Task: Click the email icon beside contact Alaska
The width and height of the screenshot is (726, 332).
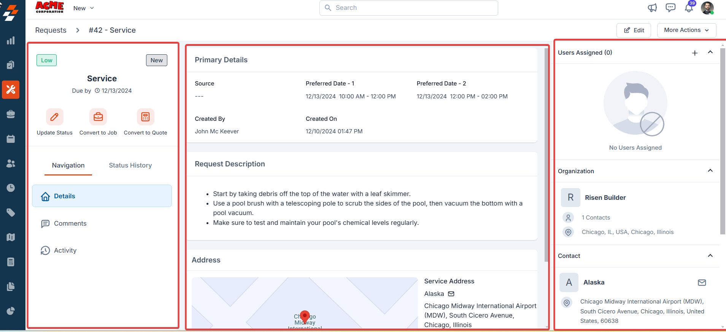Action: point(702,283)
